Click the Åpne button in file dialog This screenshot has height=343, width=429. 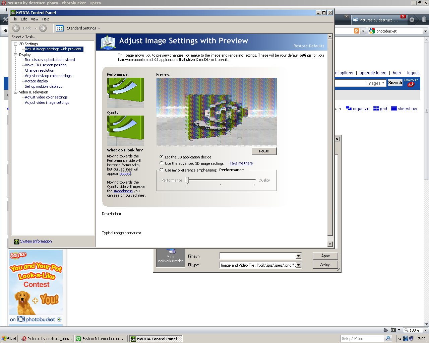[x=325, y=256]
